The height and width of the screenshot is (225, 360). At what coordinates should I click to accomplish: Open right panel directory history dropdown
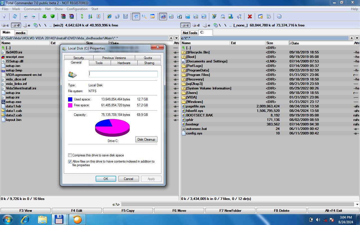pos(357,38)
